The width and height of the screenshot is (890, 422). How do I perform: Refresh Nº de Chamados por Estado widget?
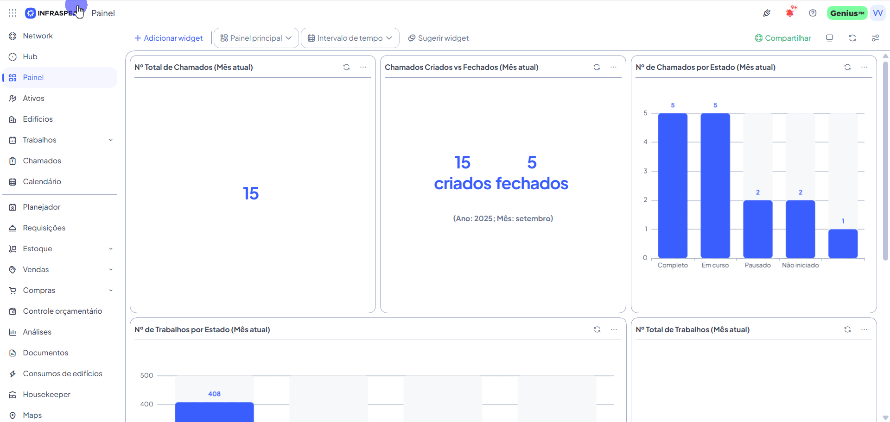click(x=847, y=67)
